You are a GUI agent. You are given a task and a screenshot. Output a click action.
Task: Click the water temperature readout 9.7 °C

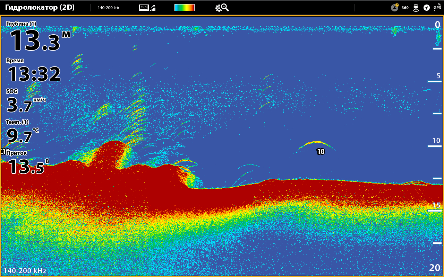pyautogui.click(x=20, y=136)
